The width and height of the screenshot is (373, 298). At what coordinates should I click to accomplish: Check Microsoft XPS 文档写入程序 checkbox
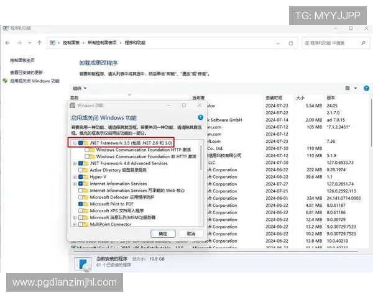coord(80,211)
